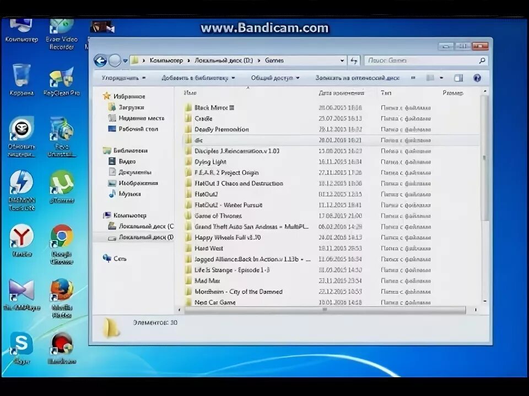Click the scroll down arrow of file list
This screenshot has height=396, width=529.
[x=485, y=301]
